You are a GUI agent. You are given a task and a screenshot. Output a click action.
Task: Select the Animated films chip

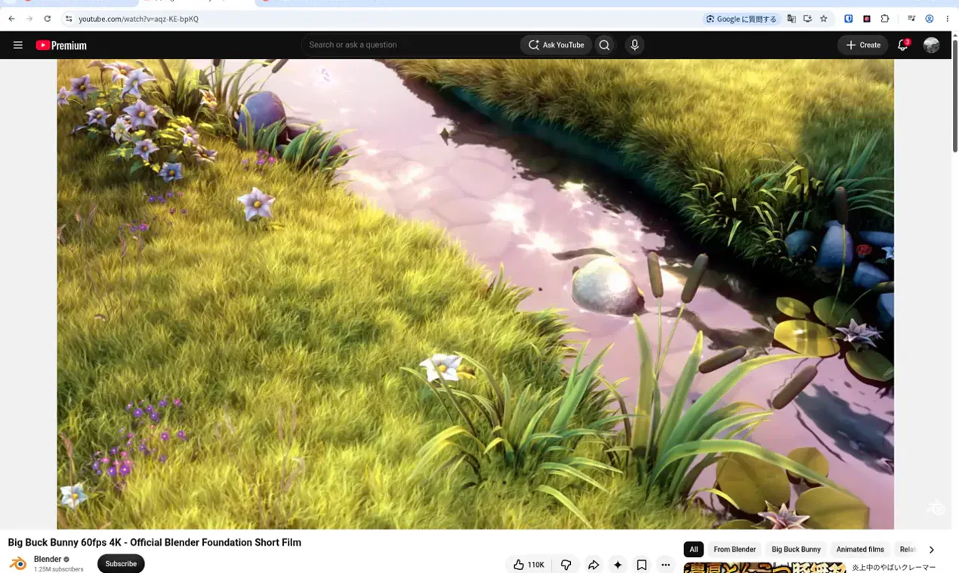[860, 550]
